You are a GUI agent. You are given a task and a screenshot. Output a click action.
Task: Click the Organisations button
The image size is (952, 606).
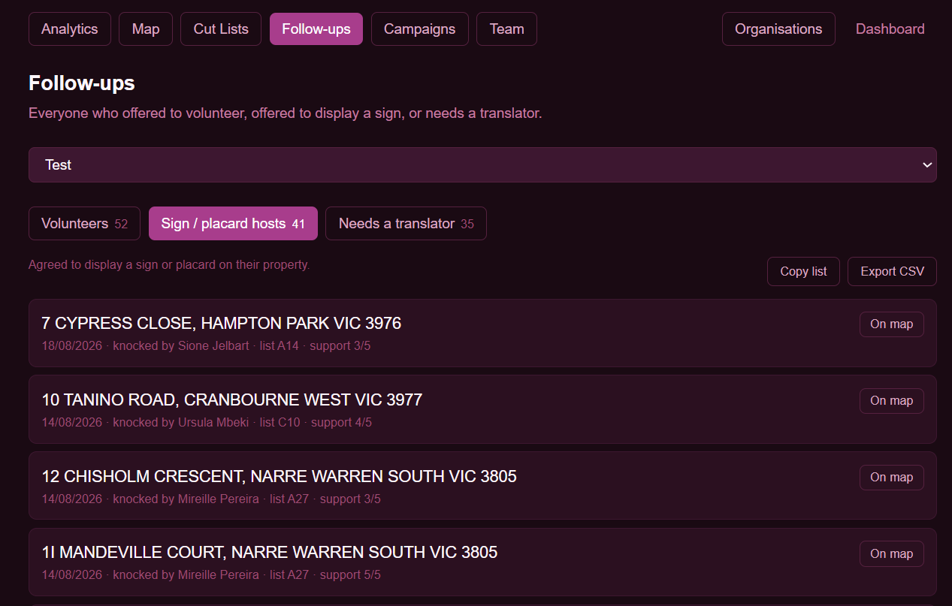[x=778, y=29]
